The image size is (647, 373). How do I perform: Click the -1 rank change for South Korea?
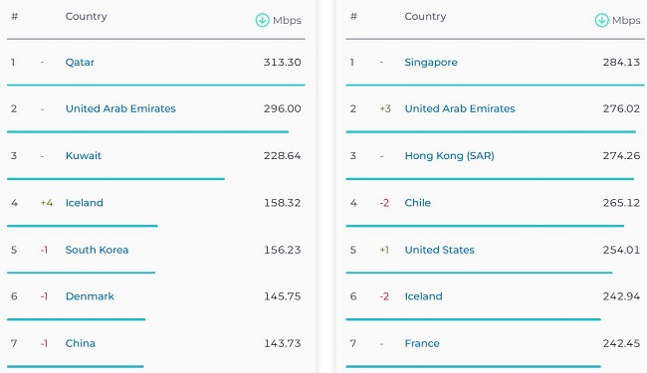point(44,250)
